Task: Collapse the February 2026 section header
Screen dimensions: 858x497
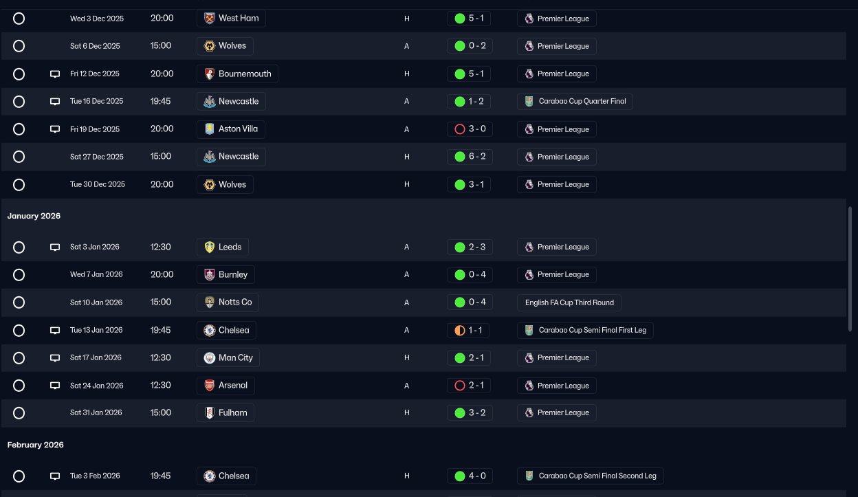Action: point(36,445)
